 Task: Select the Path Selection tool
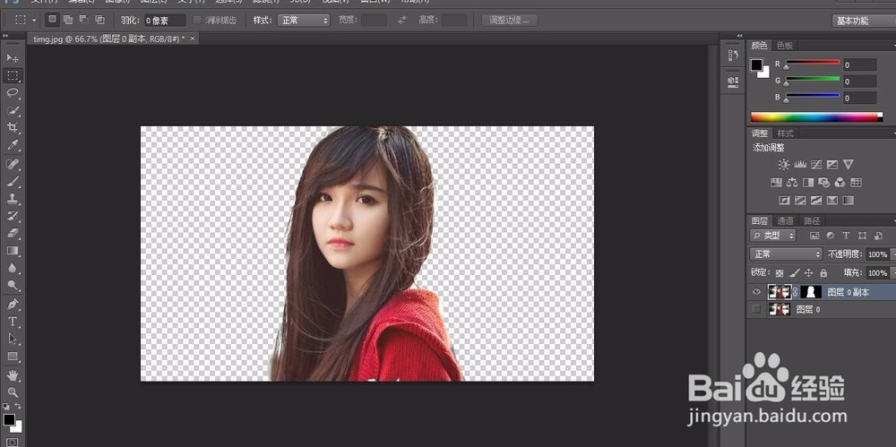coord(13,339)
